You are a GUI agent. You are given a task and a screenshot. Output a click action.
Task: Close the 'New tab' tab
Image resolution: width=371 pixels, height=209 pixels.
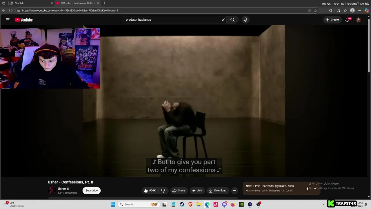point(52,3)
